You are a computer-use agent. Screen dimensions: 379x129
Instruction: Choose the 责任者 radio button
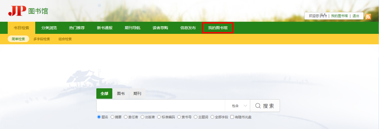pos(126,117)
